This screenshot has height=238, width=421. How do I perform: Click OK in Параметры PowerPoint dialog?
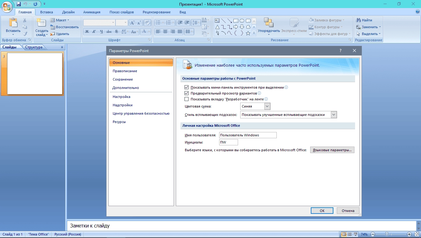coord(322,211)
